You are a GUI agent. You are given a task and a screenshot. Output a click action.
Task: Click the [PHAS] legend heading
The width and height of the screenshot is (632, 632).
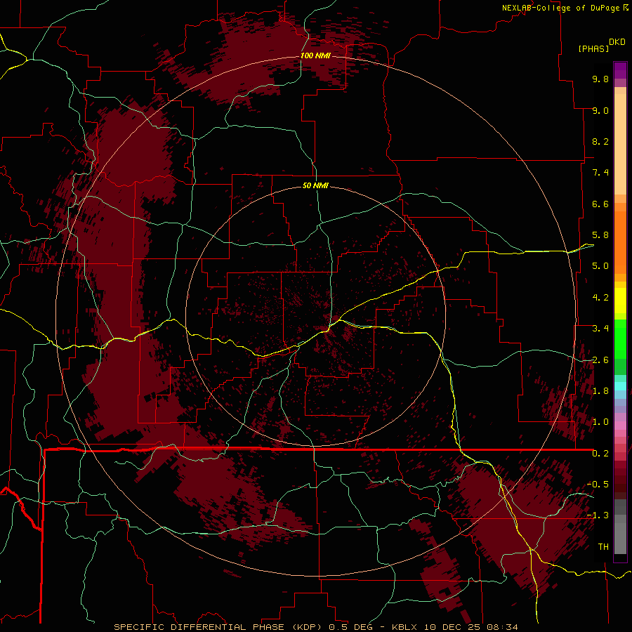[x=593, y=48]
